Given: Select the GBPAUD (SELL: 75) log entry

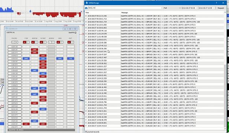Looking at the screenshot, I should 154,93.
